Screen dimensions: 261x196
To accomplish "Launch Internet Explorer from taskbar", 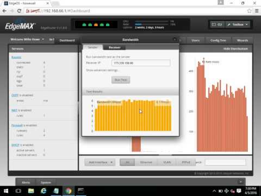I will pyautogui.click(x=43, y=191).
